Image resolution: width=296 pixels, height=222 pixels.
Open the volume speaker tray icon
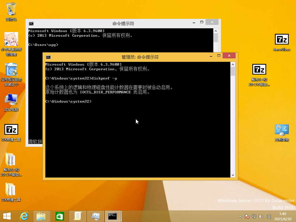(x=261, y=217)
